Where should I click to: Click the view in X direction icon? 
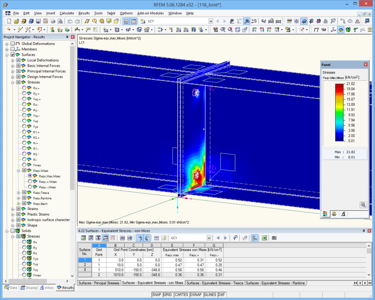(255, 30)
